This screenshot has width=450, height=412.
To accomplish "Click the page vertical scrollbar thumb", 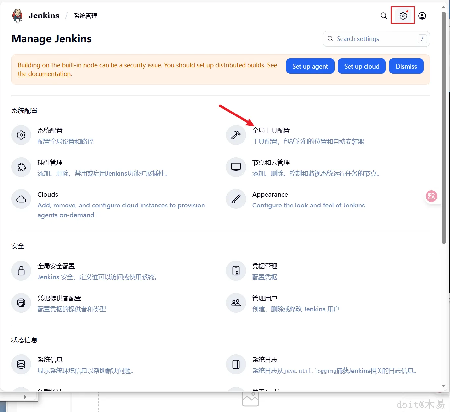I will coord(444,128).
